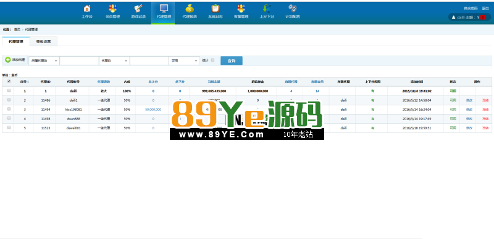Image resolution: width=494 pixels, height=239 pixels.
Task: Click the 50,000,000 总上分 value
Action: 153,110
